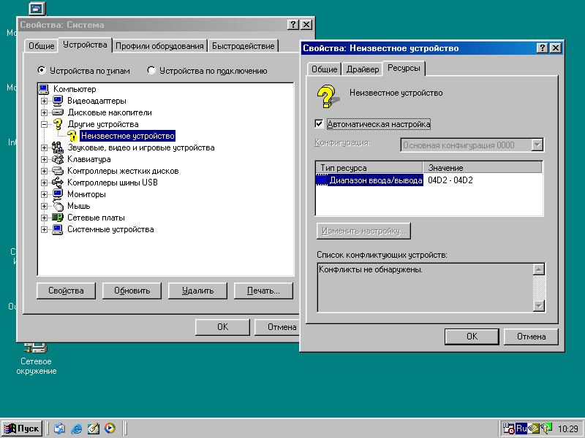Screen dimensions: 585x438
Task: Select Устройства по подключению radio button
Action: [151, 70]
